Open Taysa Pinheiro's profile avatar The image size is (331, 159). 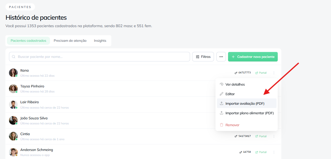coord(13,89)
